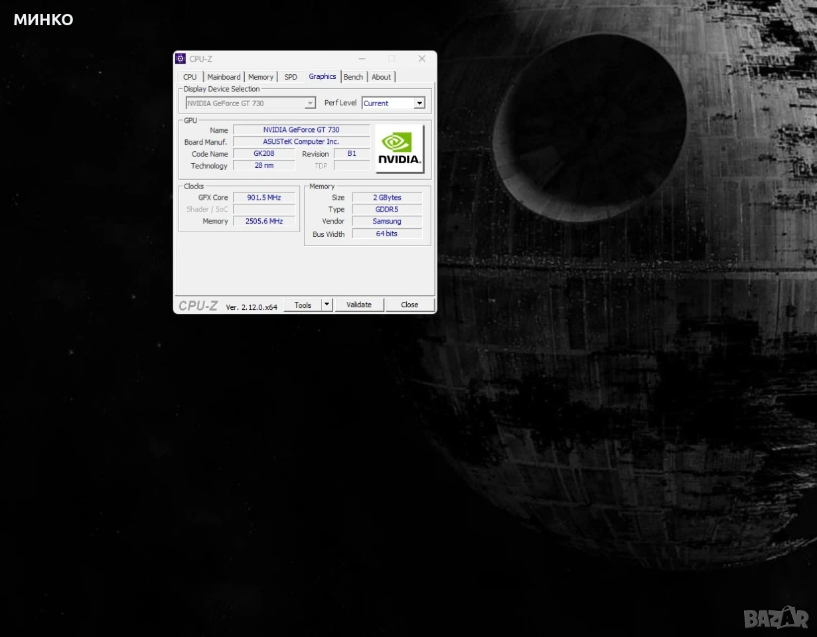Click the empty TDP field
The width and height of the screenshot is (817, 637).
[352, 166]
